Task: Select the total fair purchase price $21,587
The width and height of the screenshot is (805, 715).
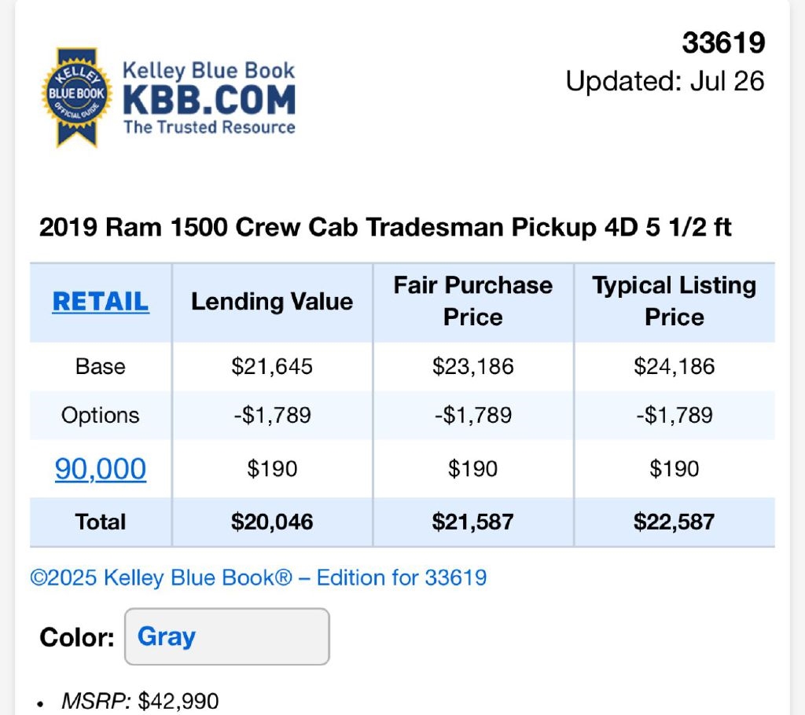Action: [x=473, y=522]
